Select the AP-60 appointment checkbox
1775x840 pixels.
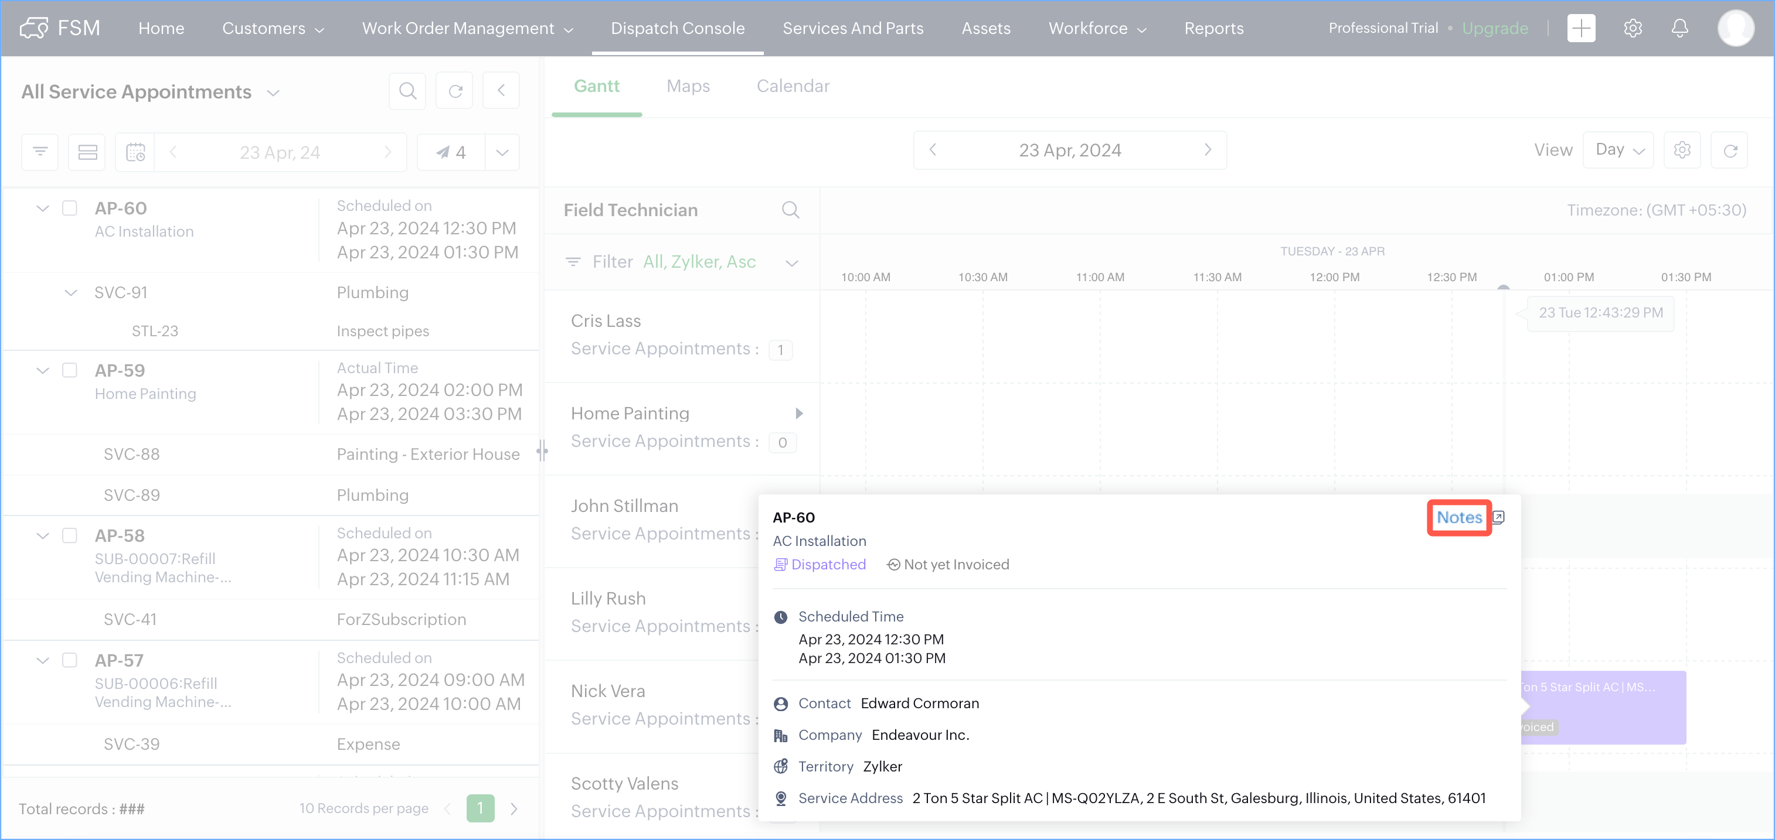click(x=70, y=208)
